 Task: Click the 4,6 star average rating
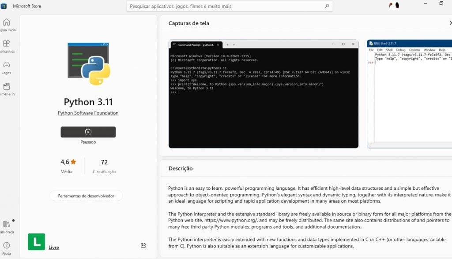point(68,162)
